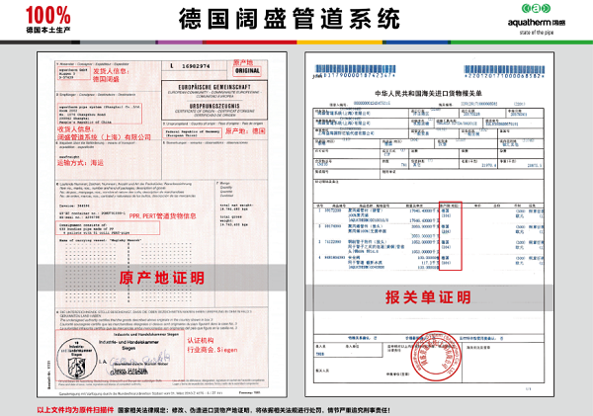
Task: Click the certificate number "L 16902974"
Action: (x=190, y=66)
